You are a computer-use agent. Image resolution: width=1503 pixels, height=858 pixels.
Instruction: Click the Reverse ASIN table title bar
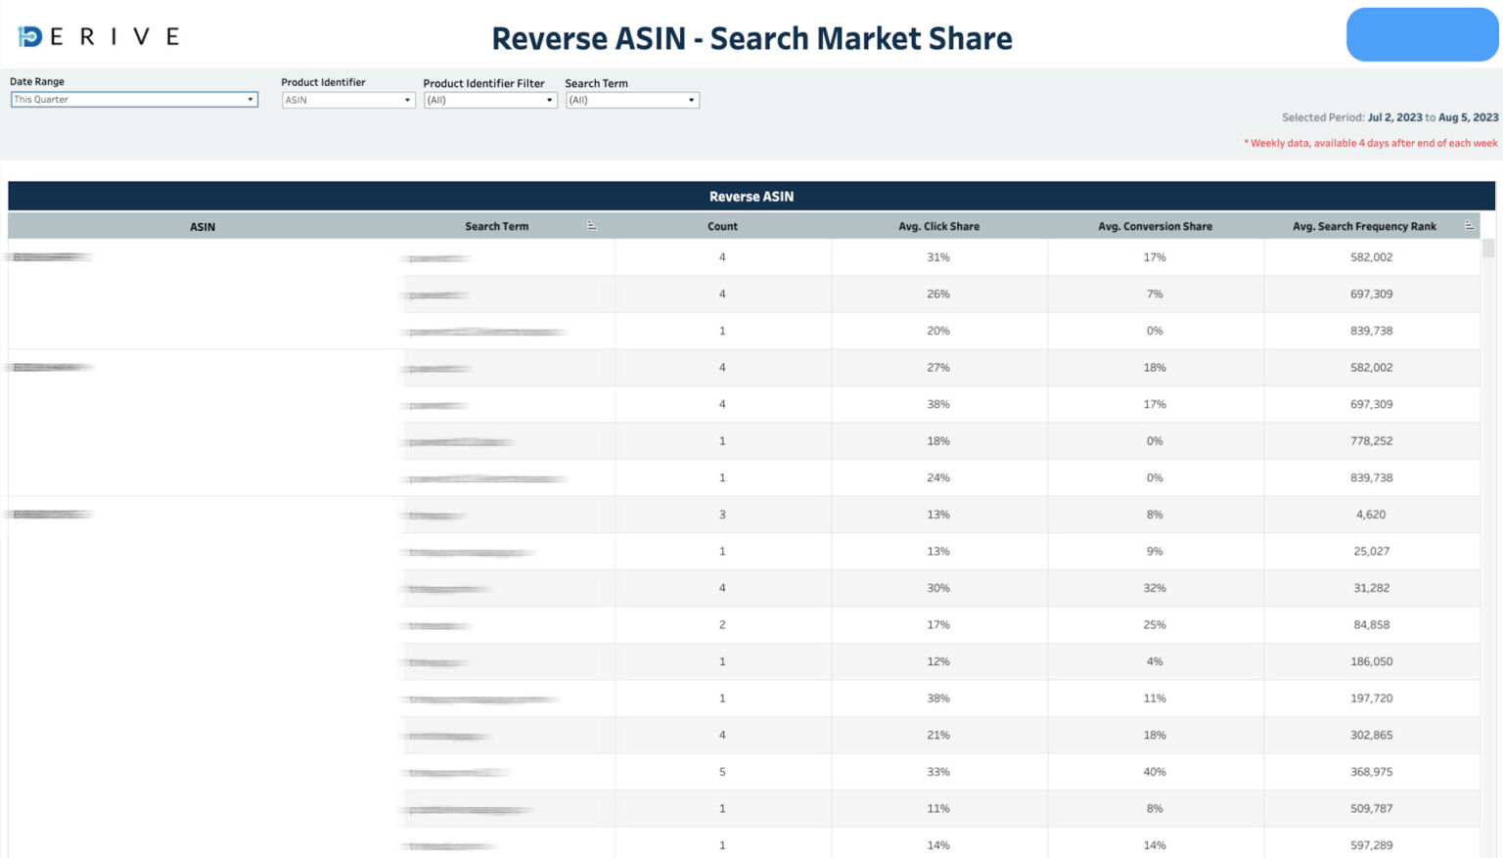(751, 196)
